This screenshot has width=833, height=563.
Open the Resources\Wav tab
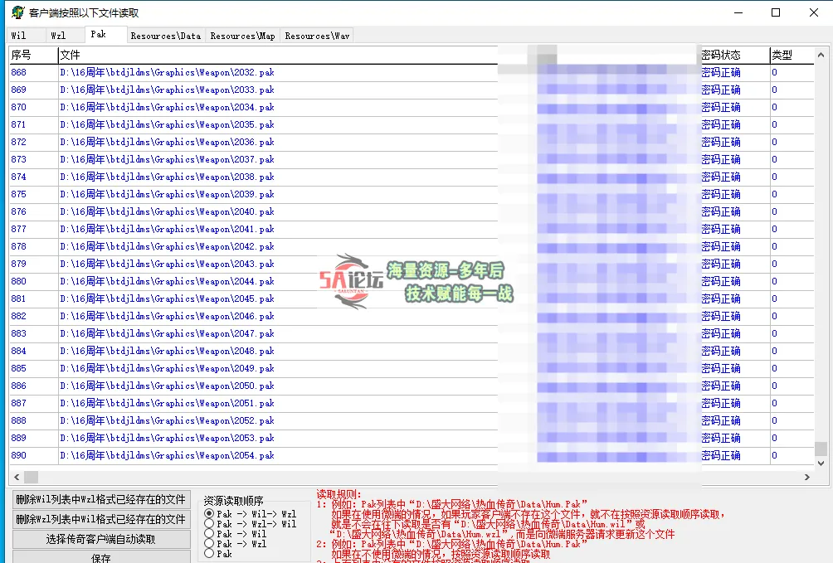coord(317,36)
